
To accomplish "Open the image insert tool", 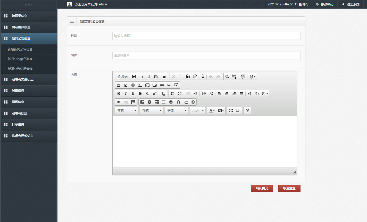I will [x=142, y=102].
